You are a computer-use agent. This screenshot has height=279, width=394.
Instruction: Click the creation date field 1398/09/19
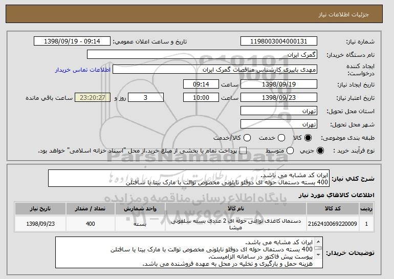pyautogui.click(x=279, y=84)
